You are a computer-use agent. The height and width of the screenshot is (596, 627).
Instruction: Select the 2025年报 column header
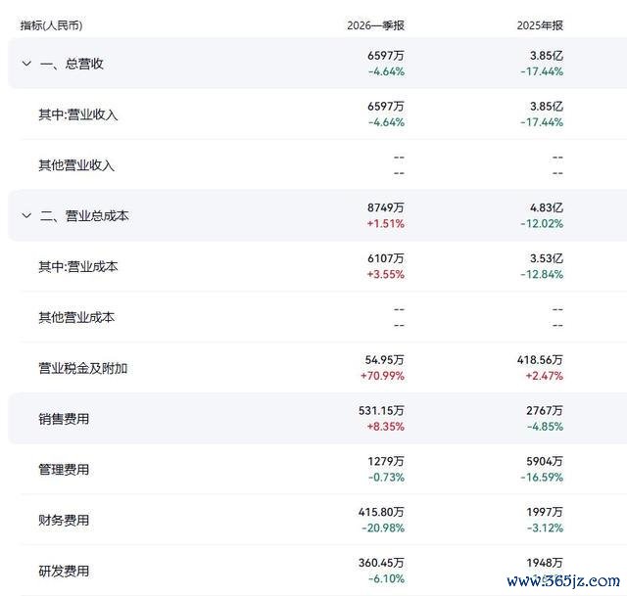point(540,25)
